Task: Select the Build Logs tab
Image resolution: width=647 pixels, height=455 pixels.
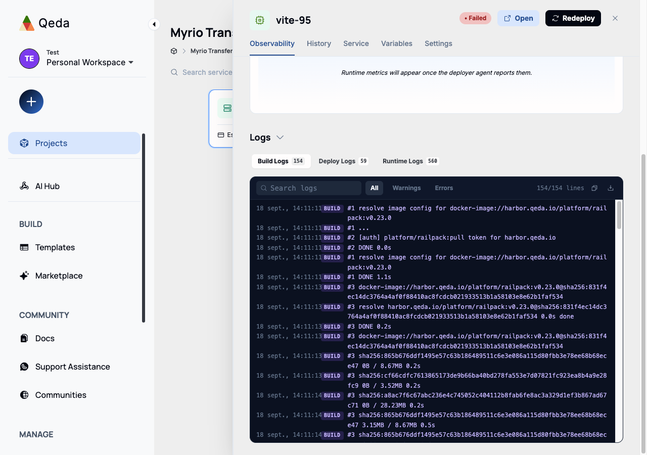Action: (x=281, y=161)
